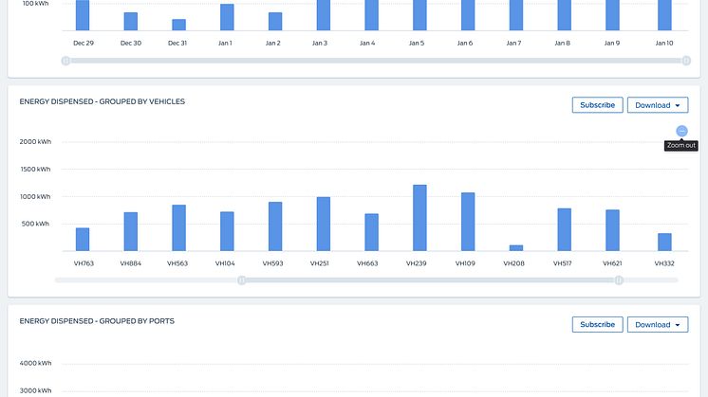The image size is (708, 397).
Task: Click left handle of vehicles range slider
Action: click(x=242, y=280)
